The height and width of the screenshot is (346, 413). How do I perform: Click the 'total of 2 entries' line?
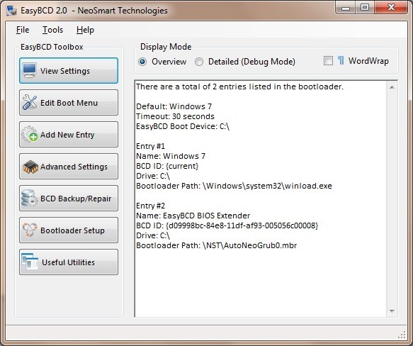coord(239,86)
